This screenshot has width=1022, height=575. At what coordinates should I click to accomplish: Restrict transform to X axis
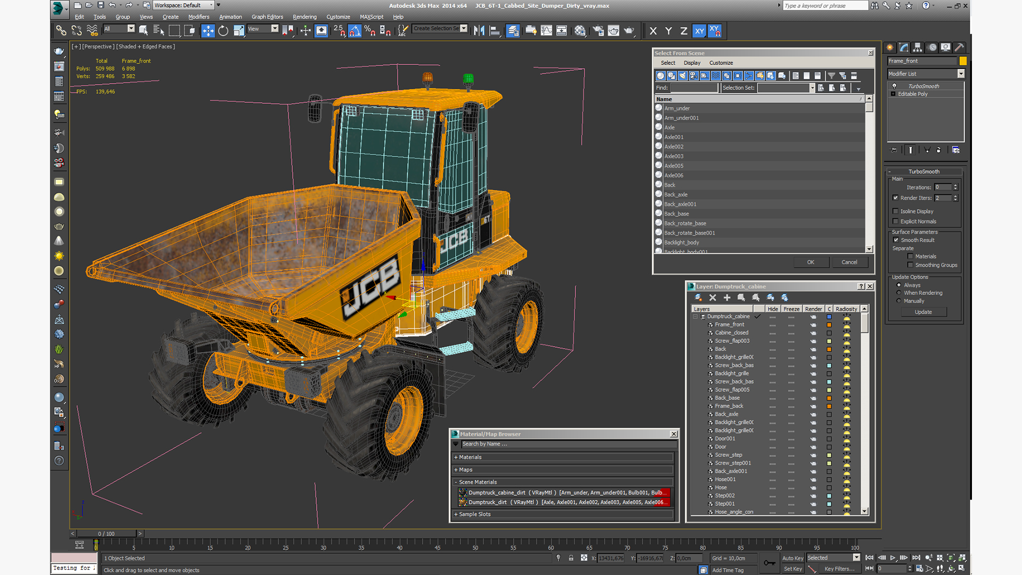(653, 31)
